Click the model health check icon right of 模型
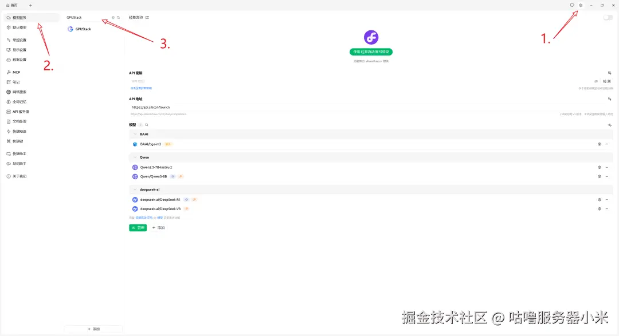This screenshot has height=336, width=619. click(609, 125)
